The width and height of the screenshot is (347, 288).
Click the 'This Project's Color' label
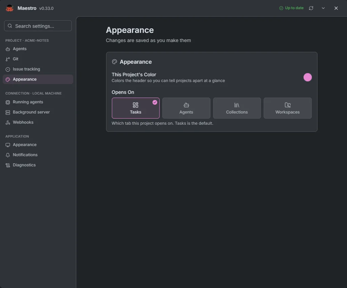(x=134, y=75)
